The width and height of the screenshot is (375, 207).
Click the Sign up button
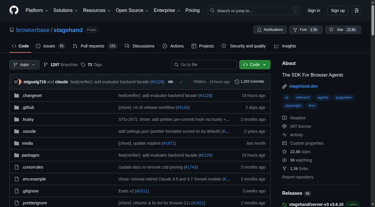tap(338, 10)
